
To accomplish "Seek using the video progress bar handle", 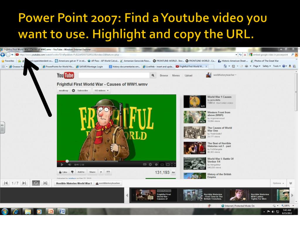I will coord(67,161).
